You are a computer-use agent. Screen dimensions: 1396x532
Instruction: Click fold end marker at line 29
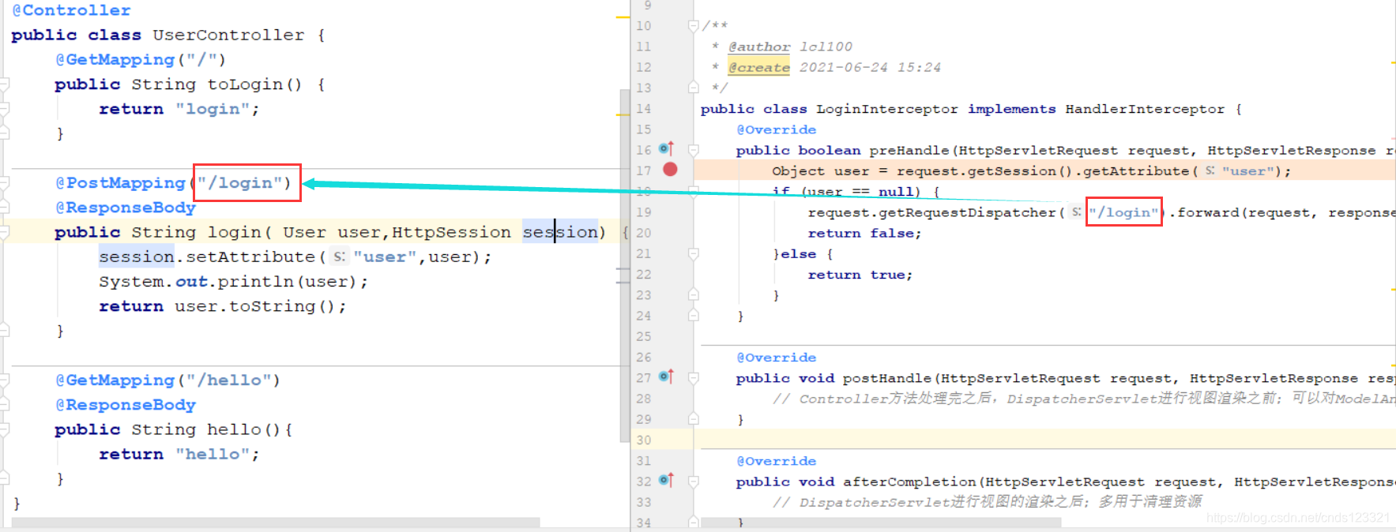[693, 418]
